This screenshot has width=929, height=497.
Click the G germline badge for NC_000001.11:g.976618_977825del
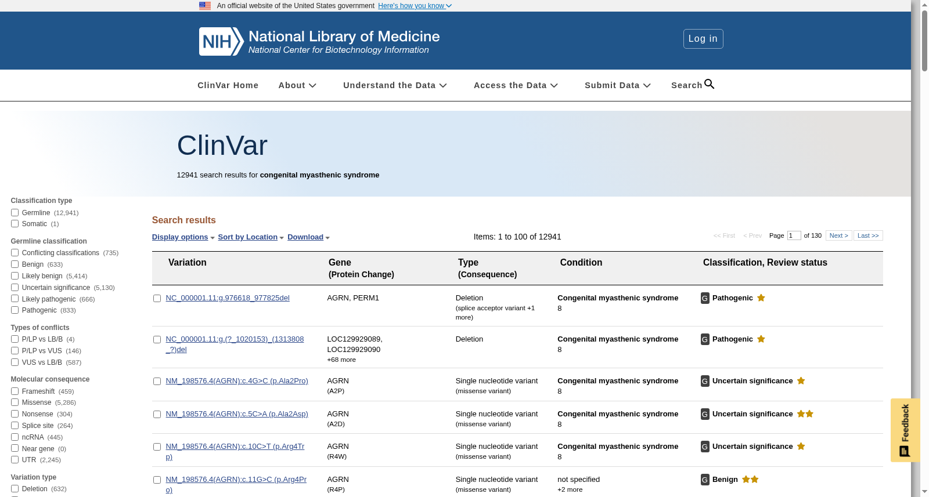(705, 298)
